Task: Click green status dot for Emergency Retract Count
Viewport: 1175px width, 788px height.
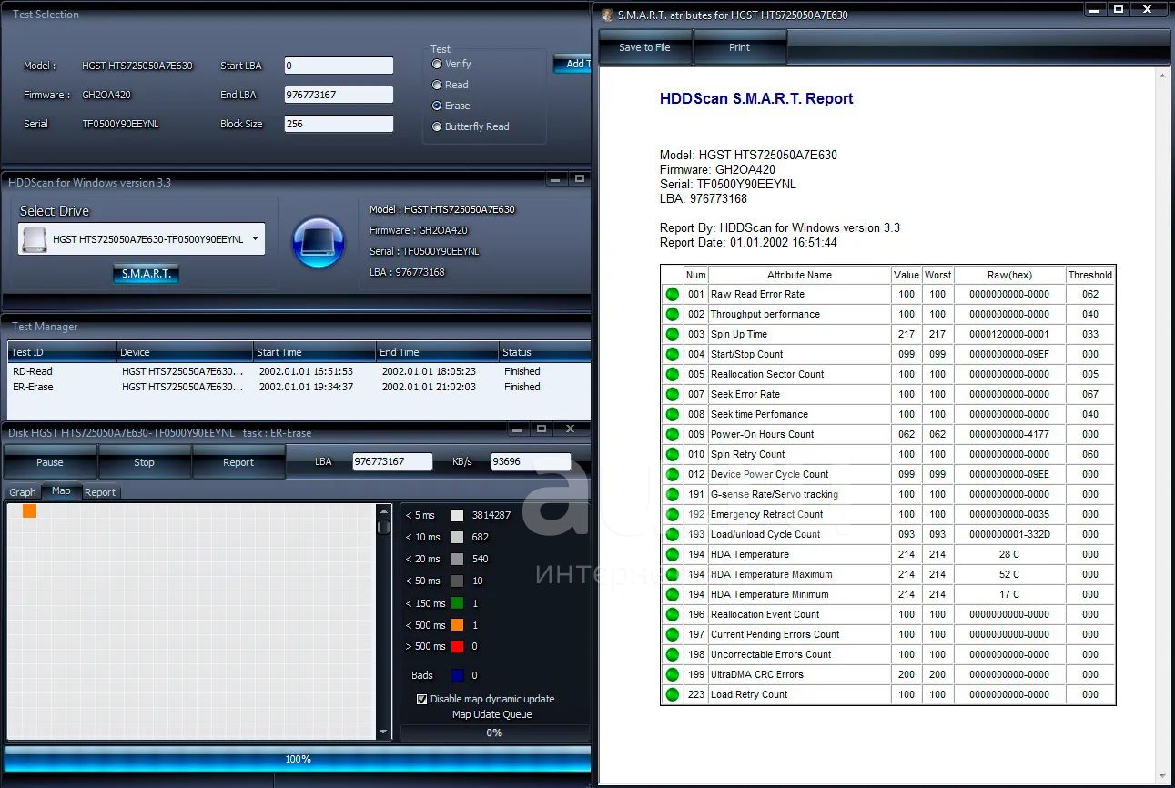Action: [x=673, y=514]
